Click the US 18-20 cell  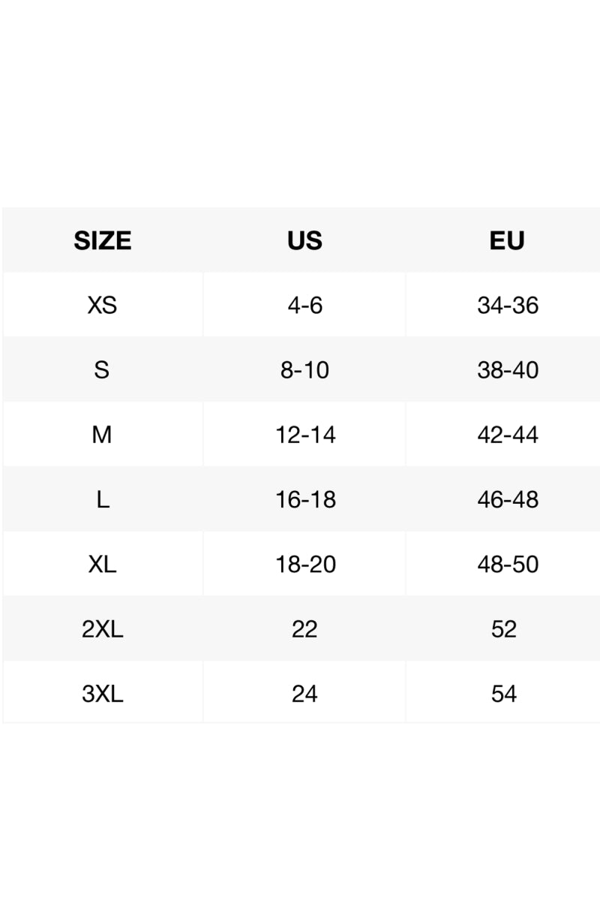pos(305,564)
